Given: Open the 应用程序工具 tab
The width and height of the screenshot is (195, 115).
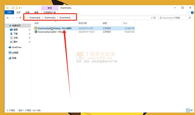Looking at the screenshot, I should pyautogui.click(x=50, y=12).
